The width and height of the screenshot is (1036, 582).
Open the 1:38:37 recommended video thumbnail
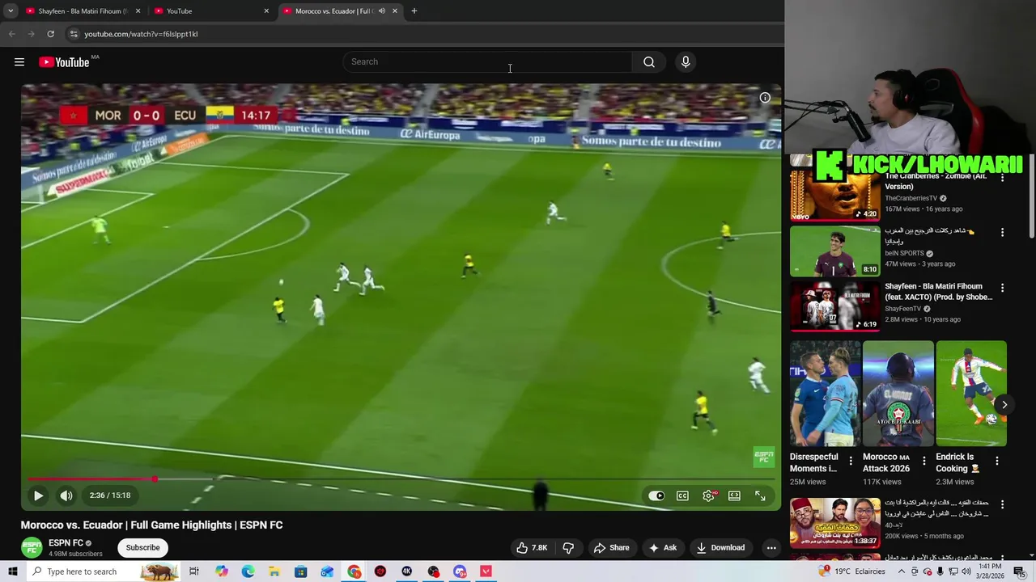click(834, 523)
